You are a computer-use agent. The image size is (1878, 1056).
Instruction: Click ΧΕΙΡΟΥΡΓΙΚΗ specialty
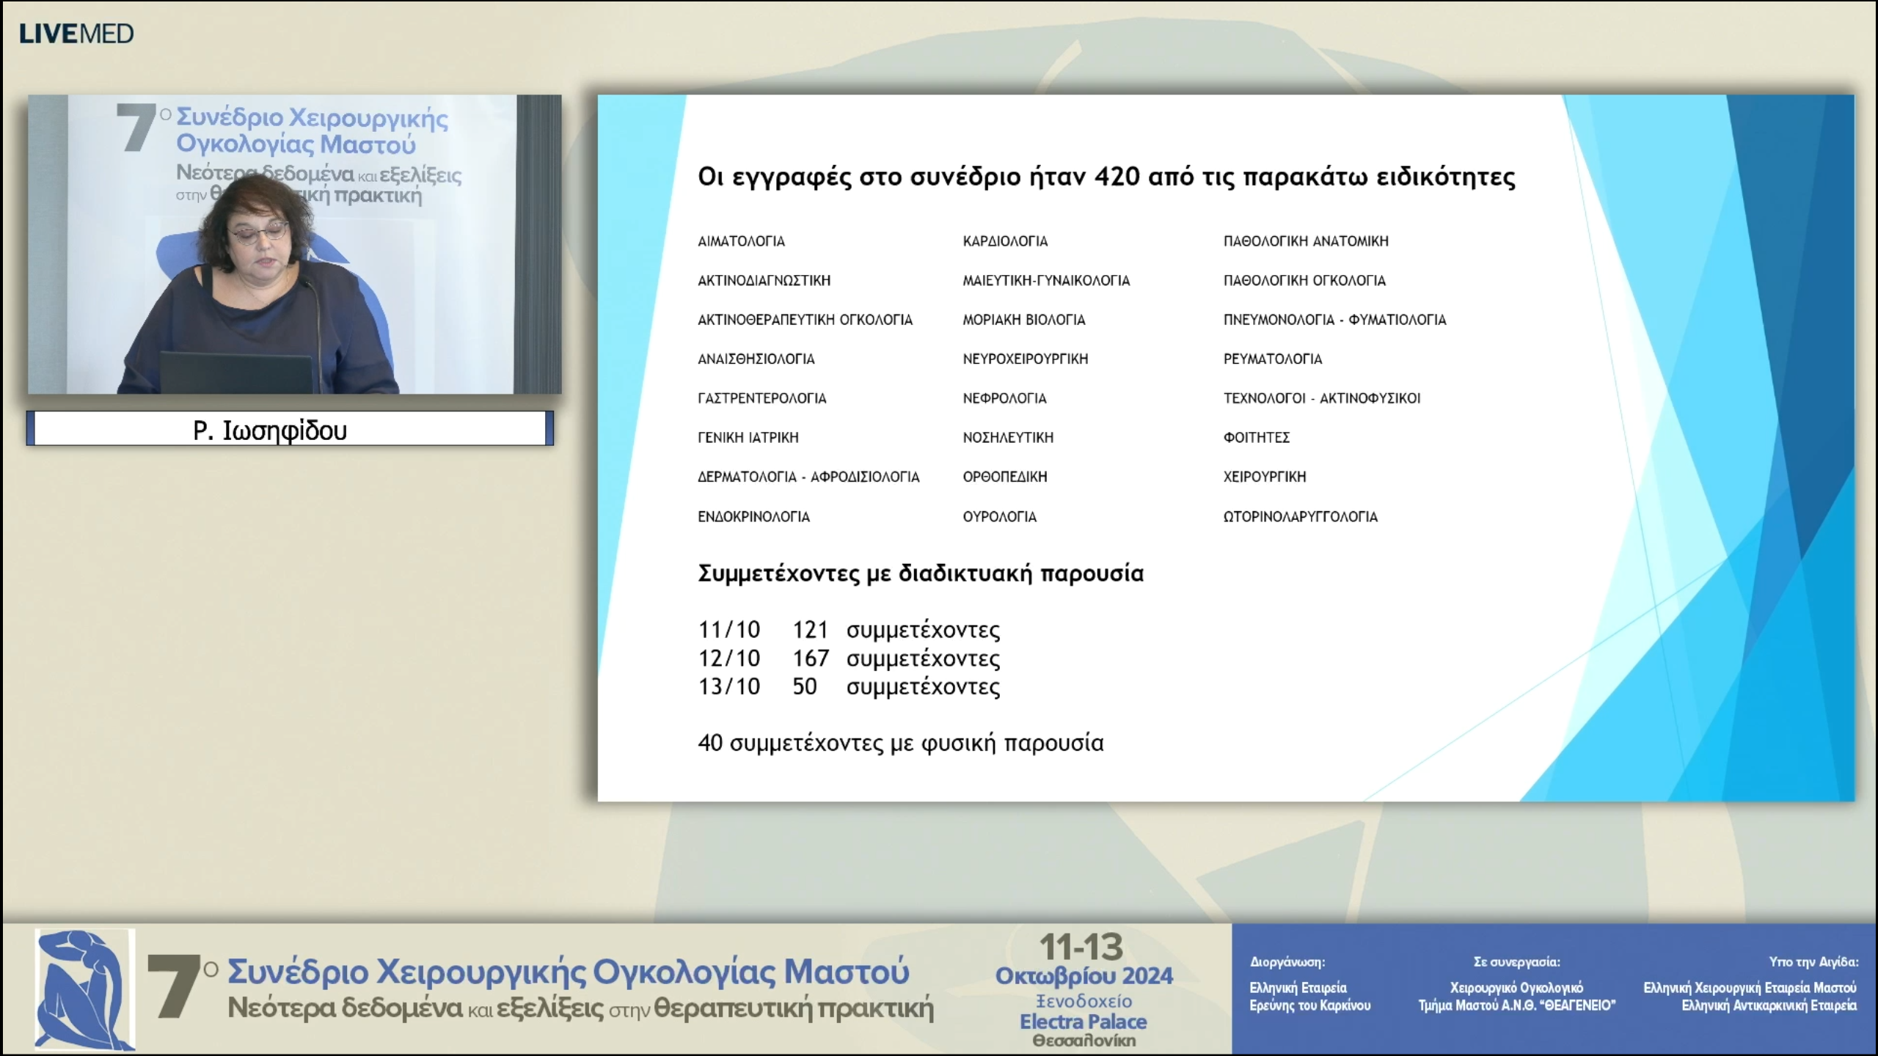[x=1264, y=477]
